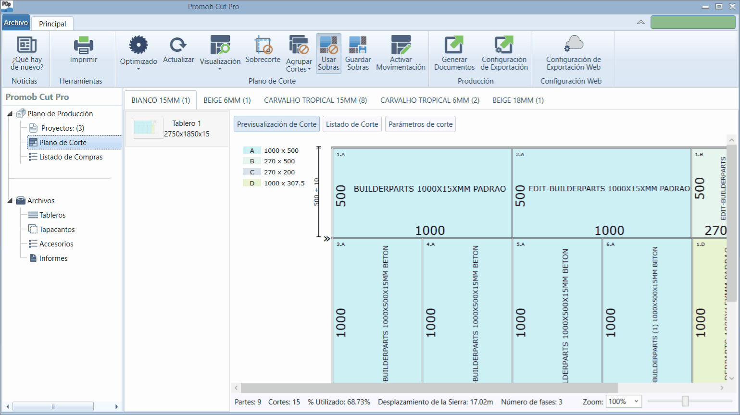Select part 1.A BUILDERPARTS 1000X15XMM PADRAO
This screenshot has width=740, height=415.
422,193
